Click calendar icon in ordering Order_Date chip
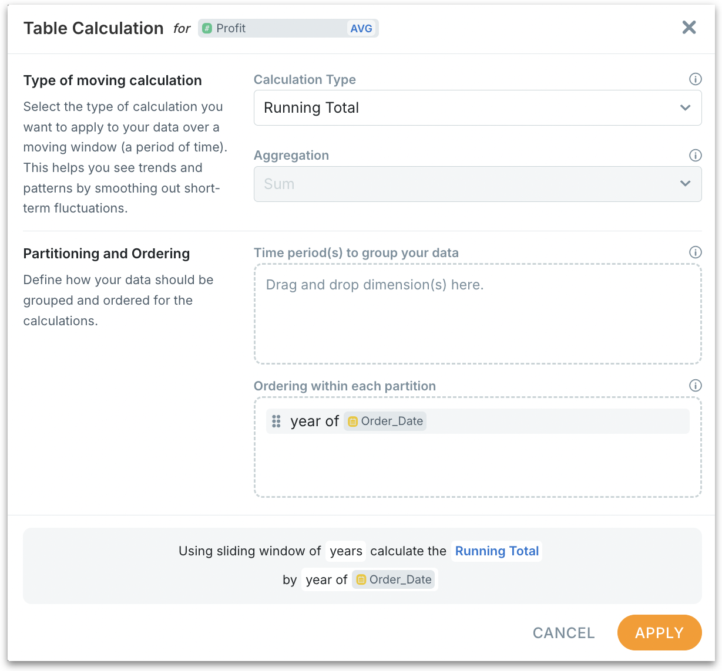 [x=352, y=422]
